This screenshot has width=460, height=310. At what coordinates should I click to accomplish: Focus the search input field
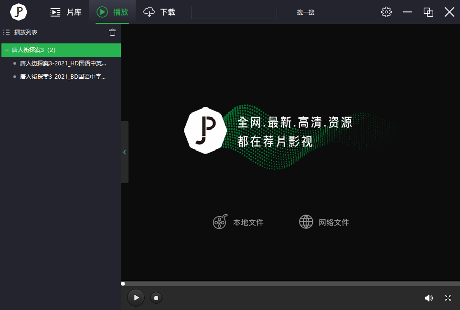pos(234,12)
